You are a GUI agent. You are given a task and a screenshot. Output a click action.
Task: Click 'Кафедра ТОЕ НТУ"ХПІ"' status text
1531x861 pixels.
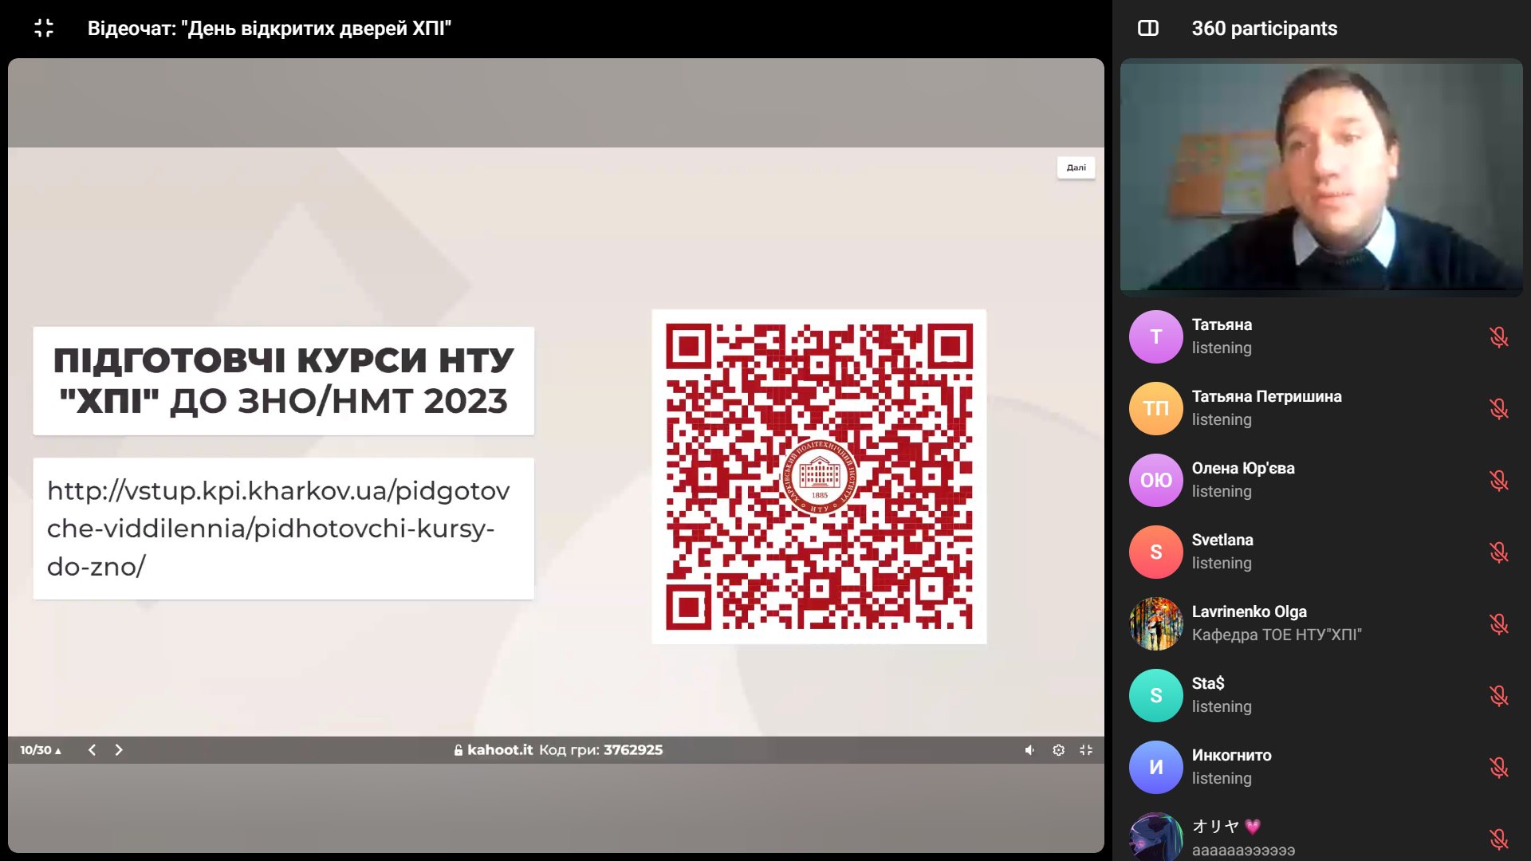(1277, 635)
